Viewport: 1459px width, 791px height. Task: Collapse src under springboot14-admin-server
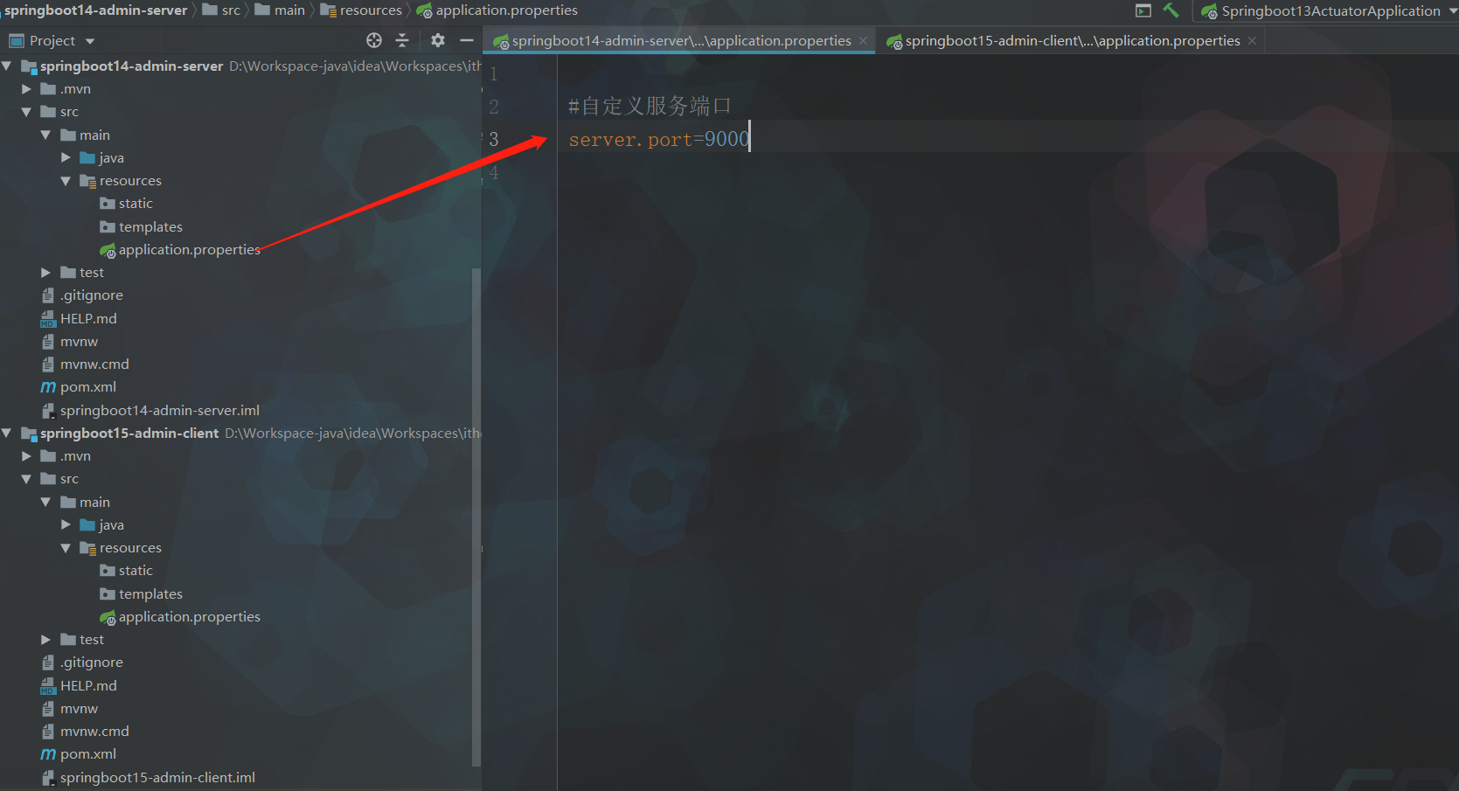coord(26,112)
